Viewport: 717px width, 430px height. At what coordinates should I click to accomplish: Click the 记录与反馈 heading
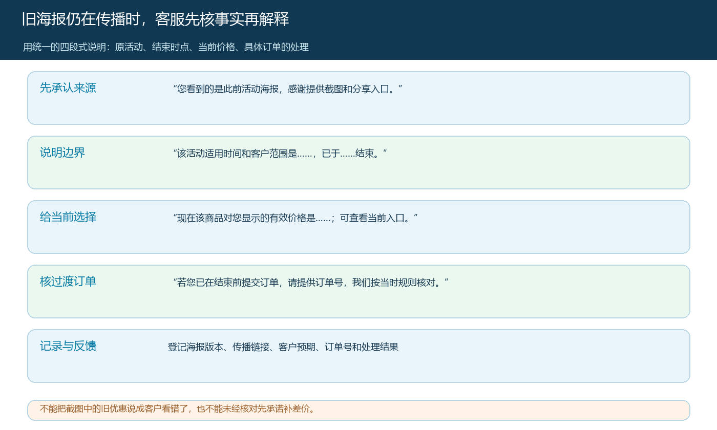tap(68, 346)
